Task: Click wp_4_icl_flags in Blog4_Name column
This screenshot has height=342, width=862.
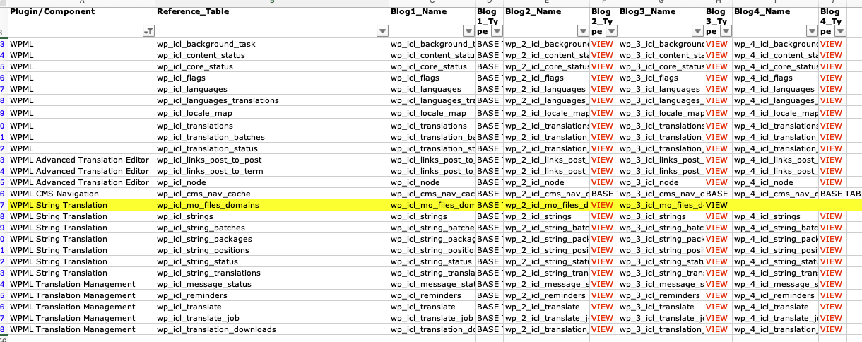Action: (764, 78)
